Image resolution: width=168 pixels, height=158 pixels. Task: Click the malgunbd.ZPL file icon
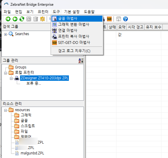pos(17,153)
